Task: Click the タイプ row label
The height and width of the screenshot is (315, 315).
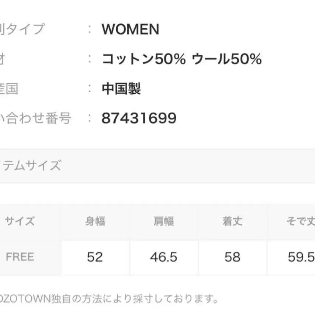Action: coord(22,29)
